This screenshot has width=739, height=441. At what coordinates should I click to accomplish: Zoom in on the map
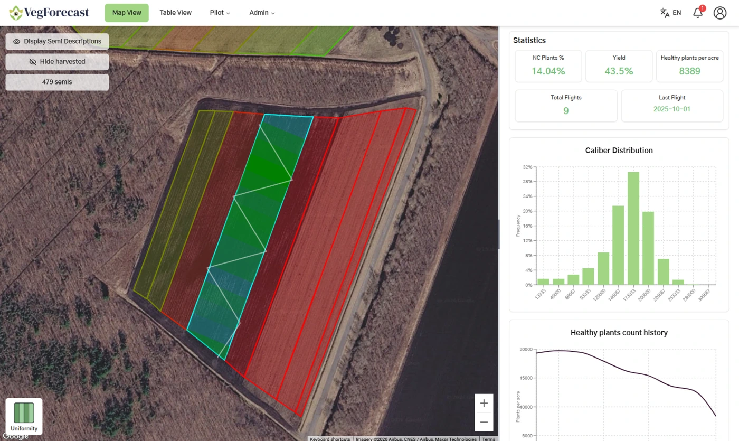[484, 403]
